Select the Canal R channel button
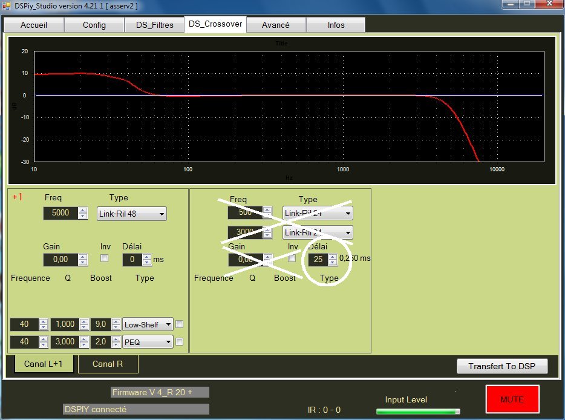The width and height of the screenshot is (565, 420). click(108, 364)
